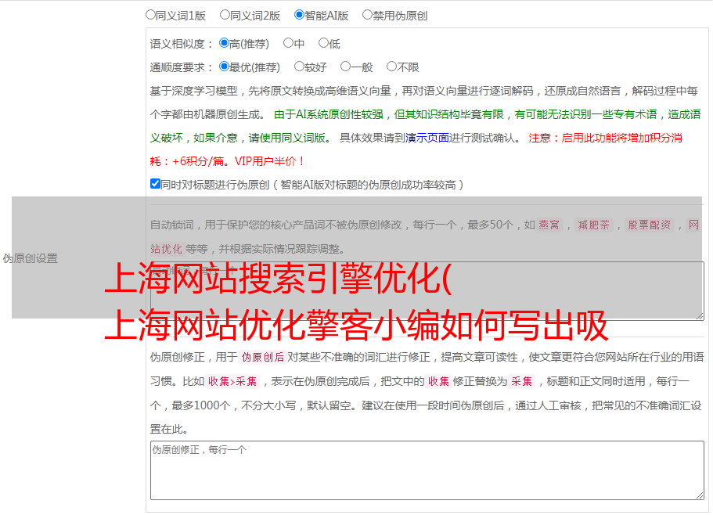Click the 股票配资 example keyword

pos(650,225)
